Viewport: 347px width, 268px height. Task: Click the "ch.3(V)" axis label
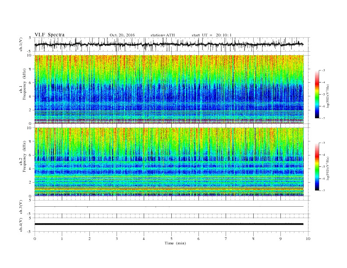pyautogui.click(x=21, y=207)
